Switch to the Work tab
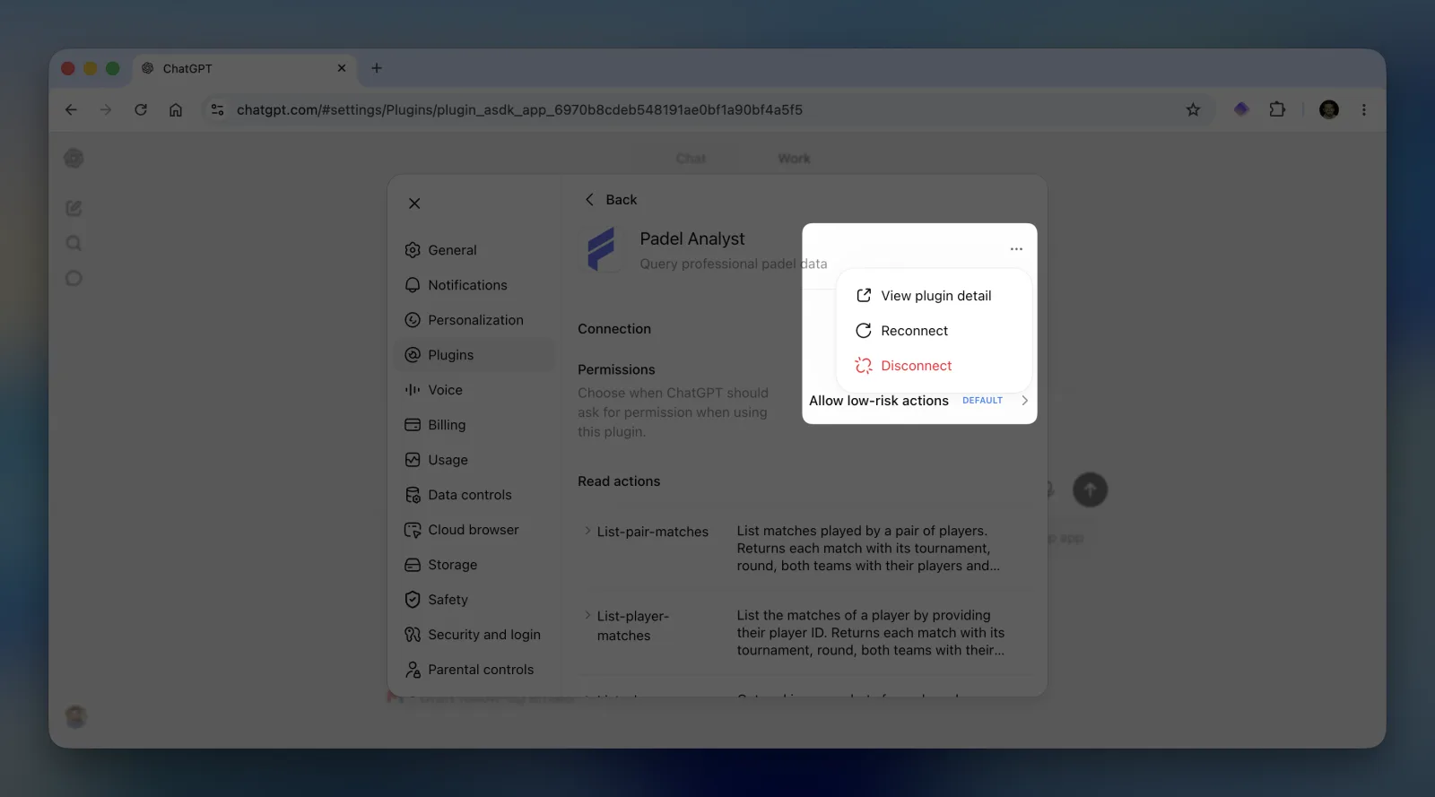1435x797 pixels. [x=795, y=159]
